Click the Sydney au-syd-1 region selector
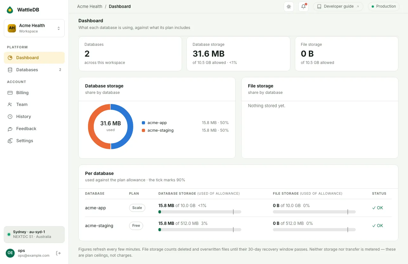 [x=34, y=234]
